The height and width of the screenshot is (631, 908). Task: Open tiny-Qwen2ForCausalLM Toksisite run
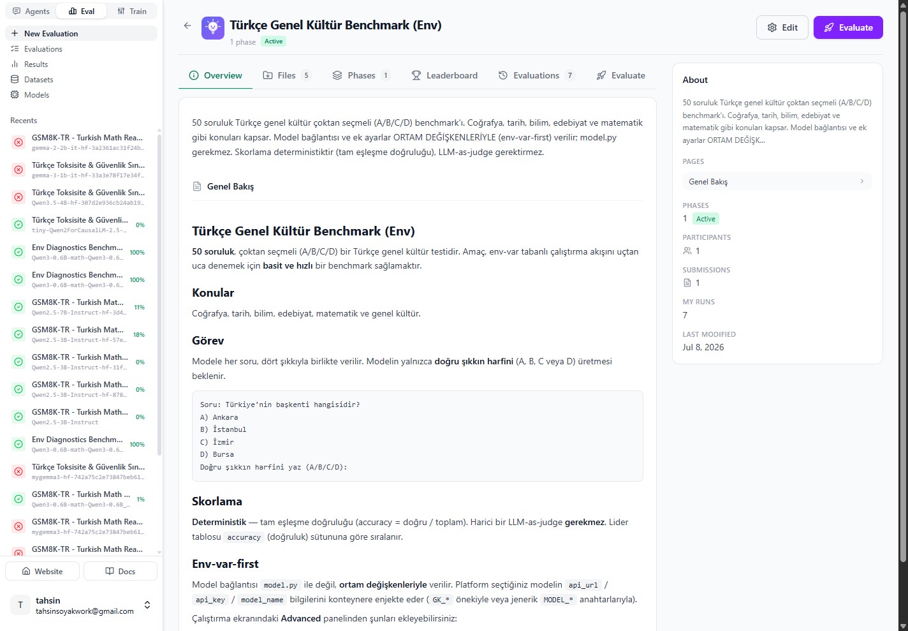[x=81, y=224]
